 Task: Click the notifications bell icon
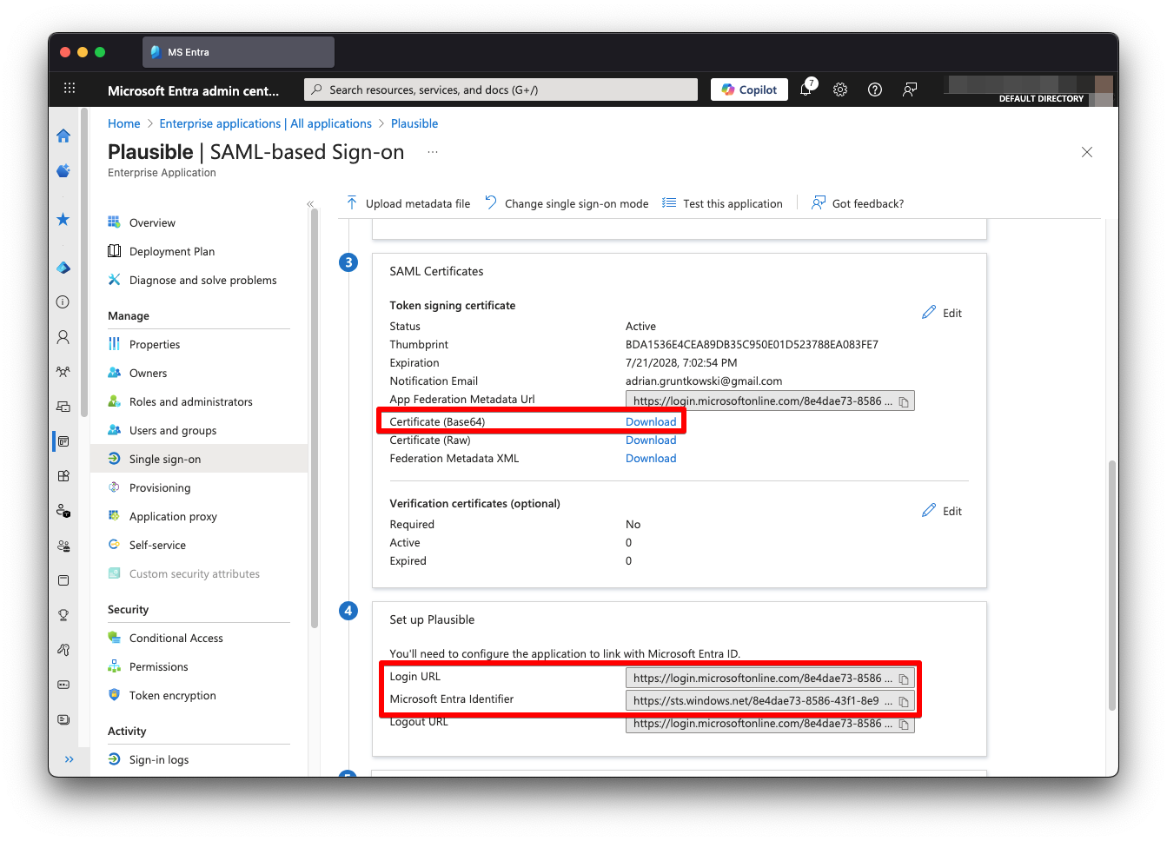pos(806,89)
